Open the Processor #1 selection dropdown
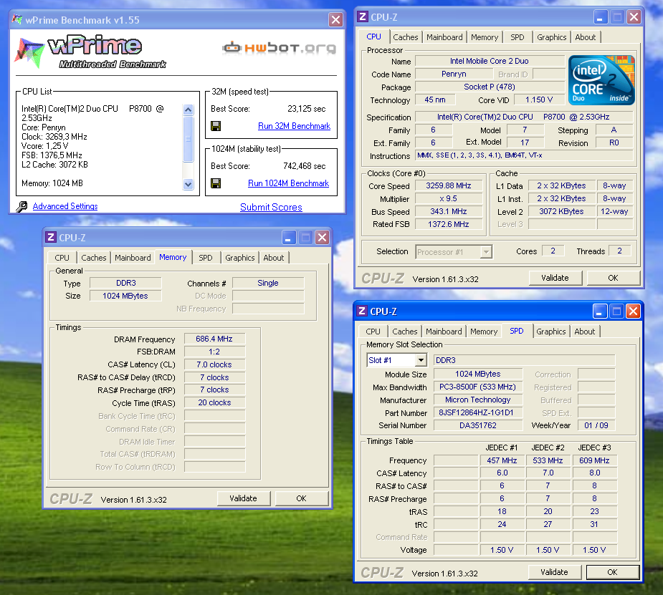The image size is (663, 595). point(486,252)
